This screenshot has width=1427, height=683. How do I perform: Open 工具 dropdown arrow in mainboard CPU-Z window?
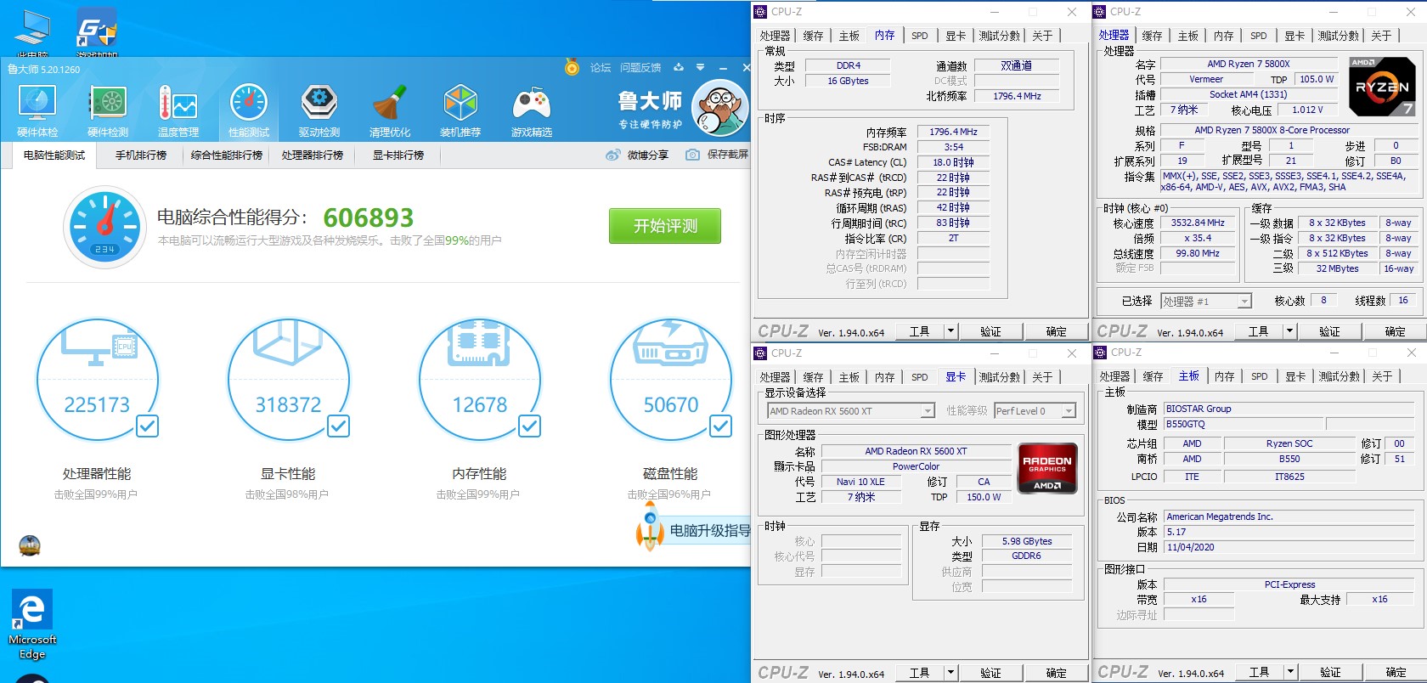[1289, 672]
